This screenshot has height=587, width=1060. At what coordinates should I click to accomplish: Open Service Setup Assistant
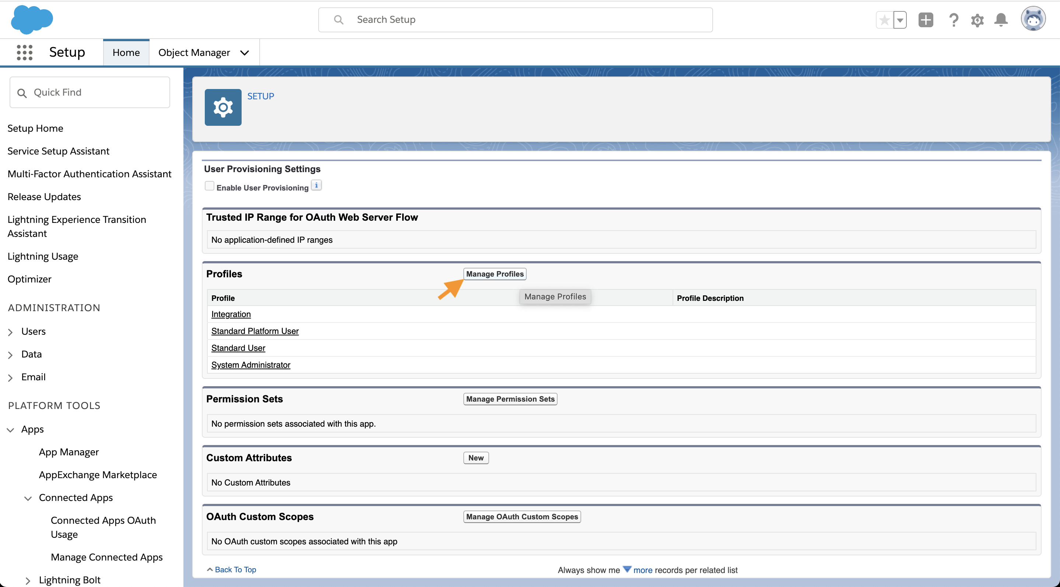(x=59, y=151)
